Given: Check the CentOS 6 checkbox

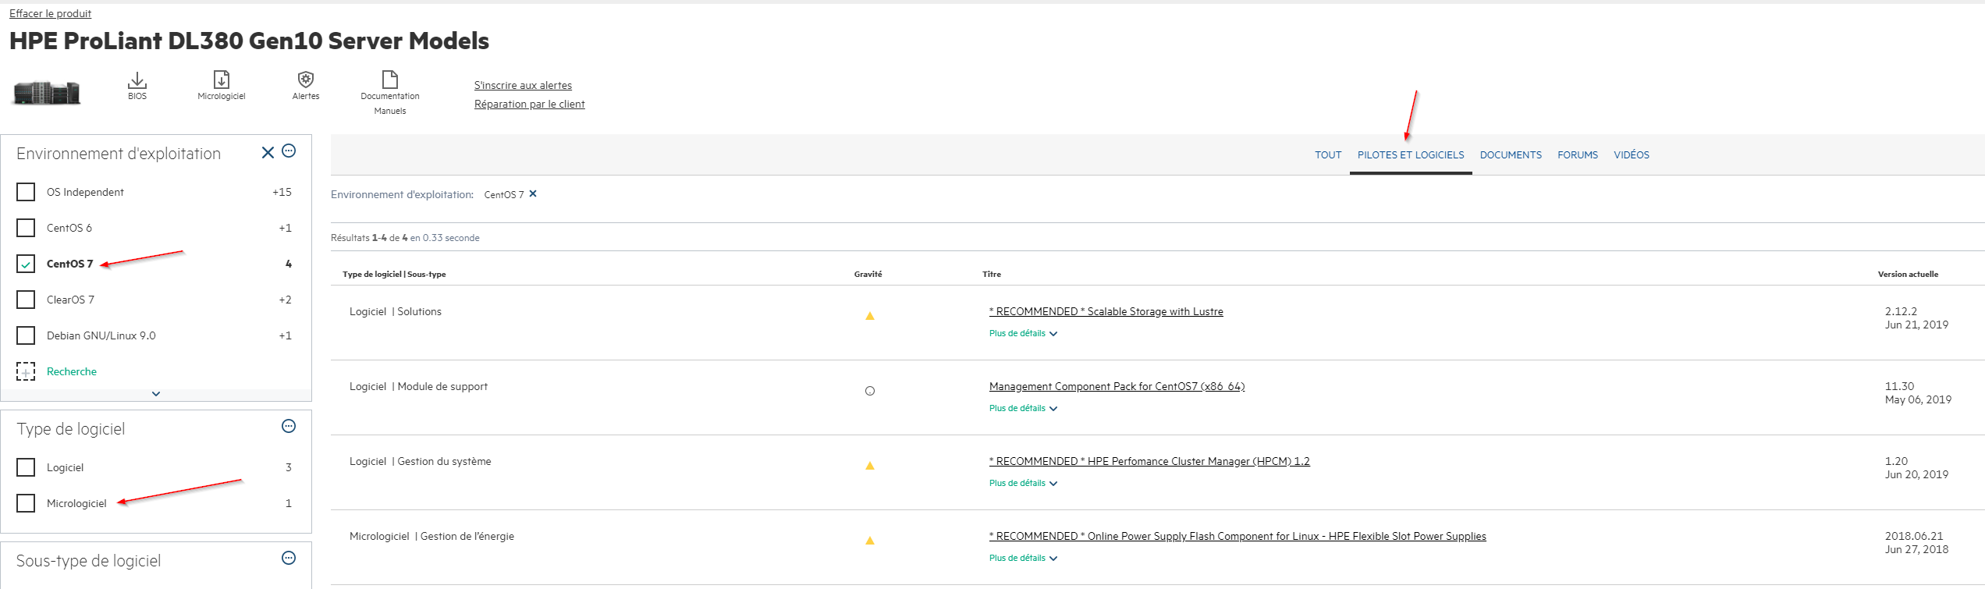Looking at the screenshot, I should [x=26, y=228].
